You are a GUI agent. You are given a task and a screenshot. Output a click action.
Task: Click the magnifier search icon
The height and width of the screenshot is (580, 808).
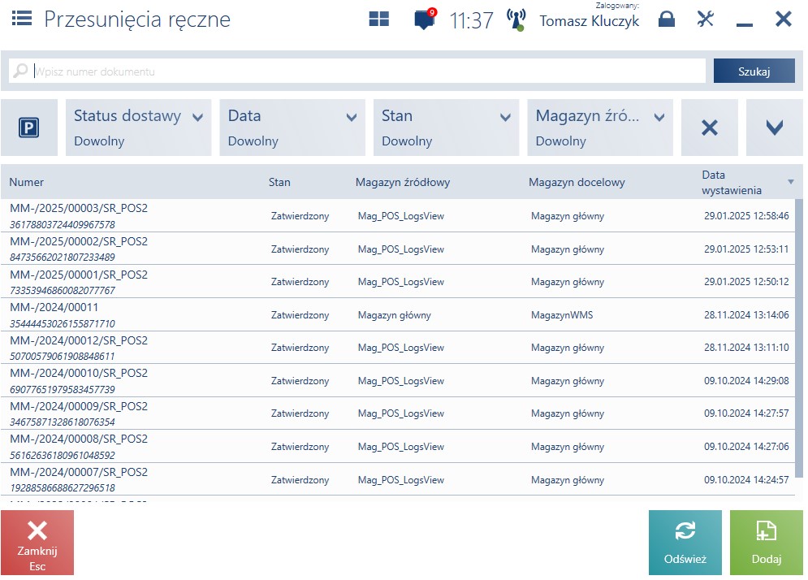click(x=20, y=71)
